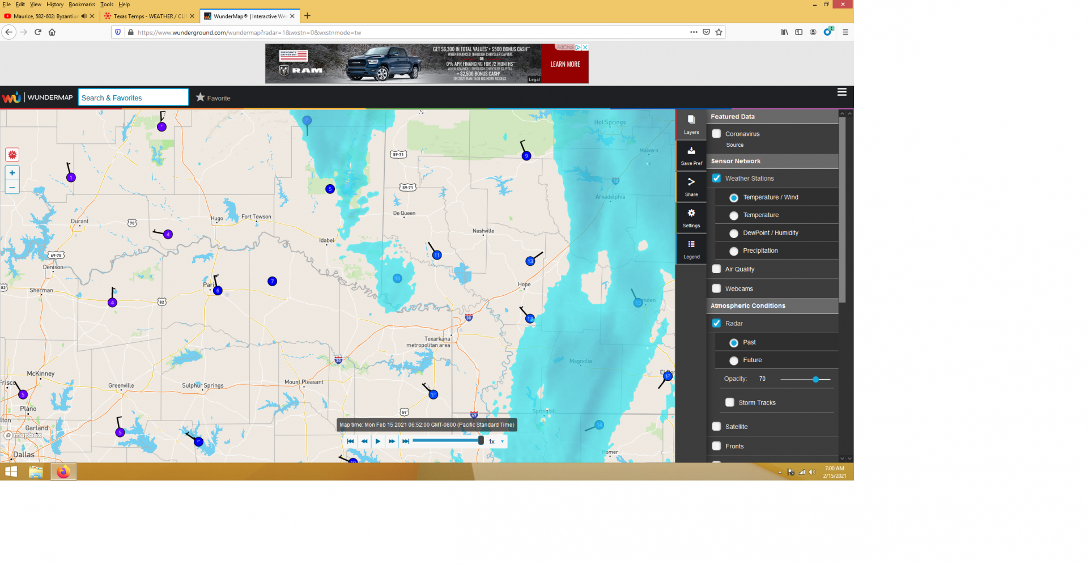Open the Share option

(x=691, y=187)
